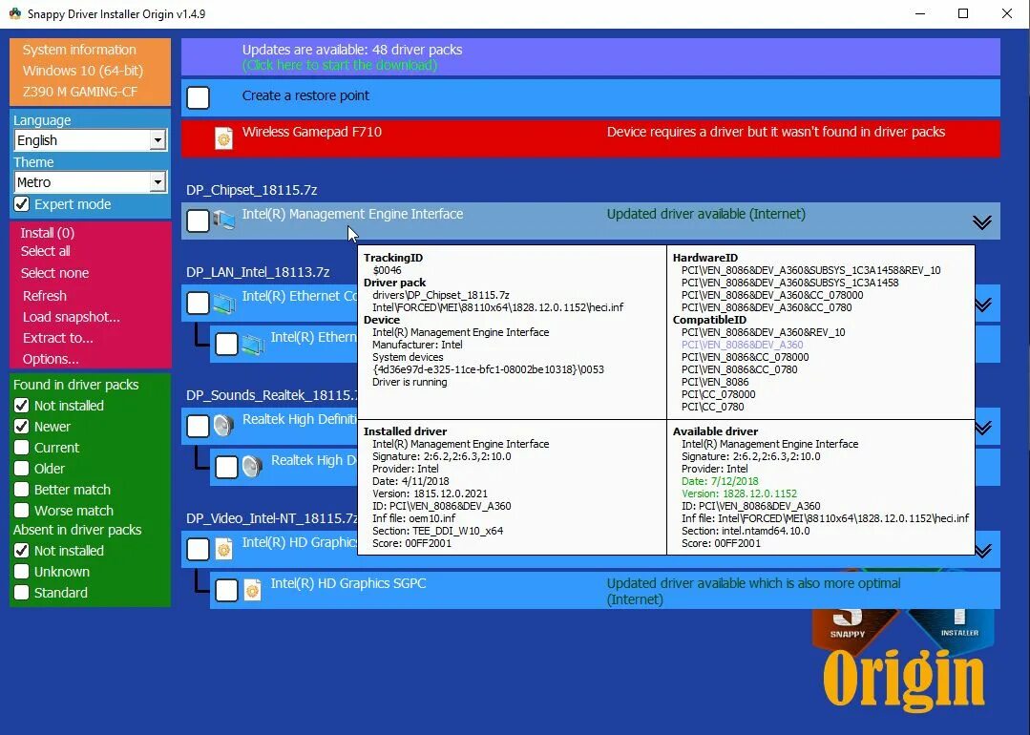Disable Expert mode checkbox

22,204
